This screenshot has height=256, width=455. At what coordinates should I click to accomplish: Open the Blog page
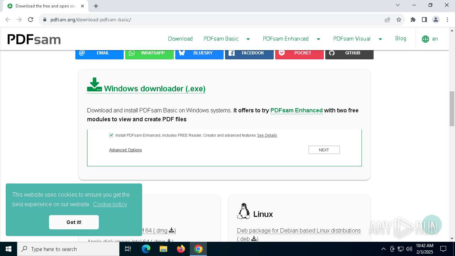(401, 38)
